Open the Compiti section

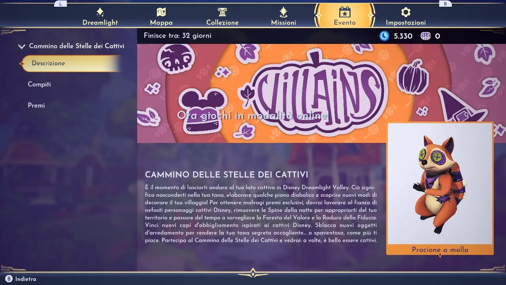click(x=39, y=84)
